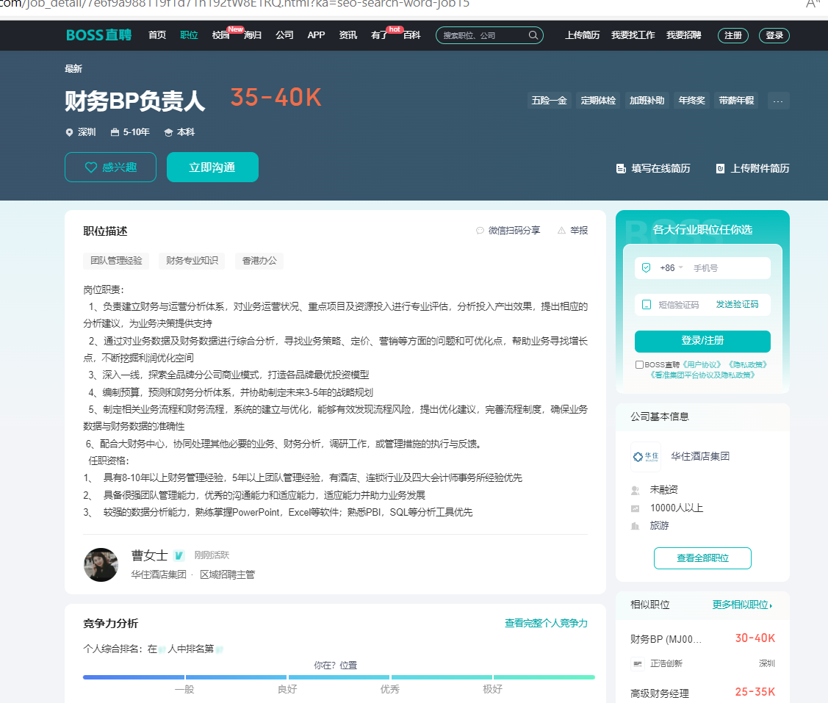Viewport: 828px width, 703px height.
Task: Click the 填写在线简历 document icon
Action: [621, 168]
